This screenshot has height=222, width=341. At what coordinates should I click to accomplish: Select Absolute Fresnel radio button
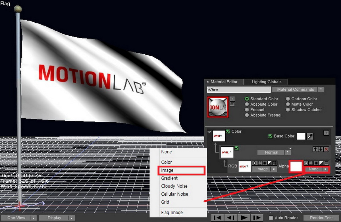coord(247,115)
